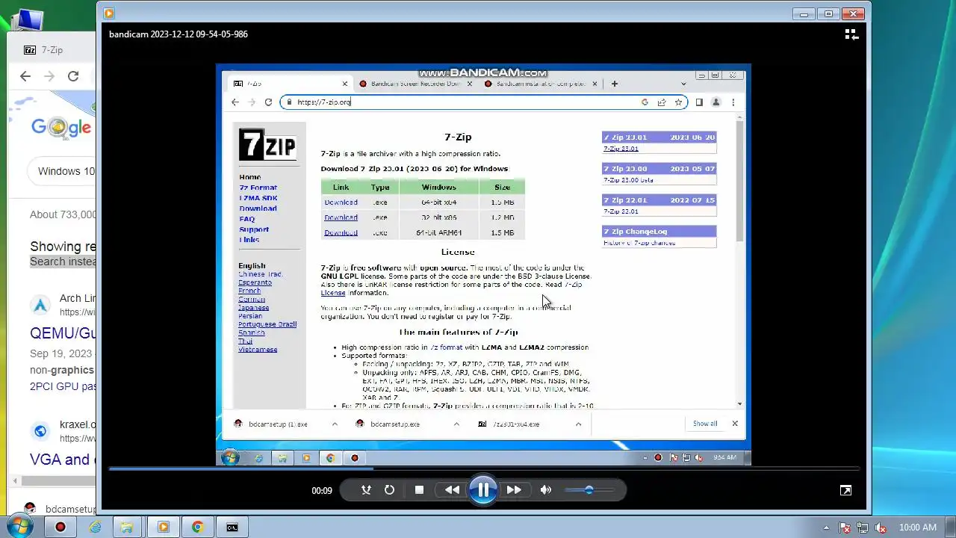Click the fast forward button in the player
This screenshot has width=956, height=538.
tap(514, 490)
